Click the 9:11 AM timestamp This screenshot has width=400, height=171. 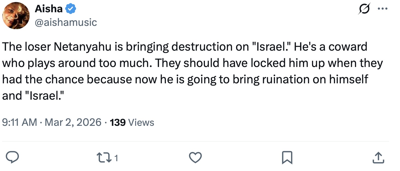[19, 122]
